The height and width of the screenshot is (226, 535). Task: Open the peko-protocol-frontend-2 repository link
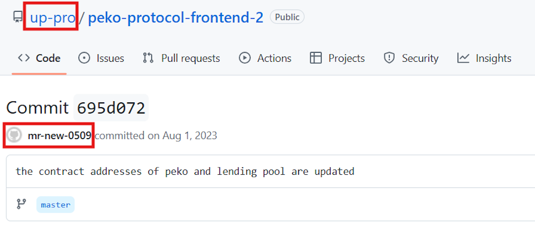click(x=175, y=18)
